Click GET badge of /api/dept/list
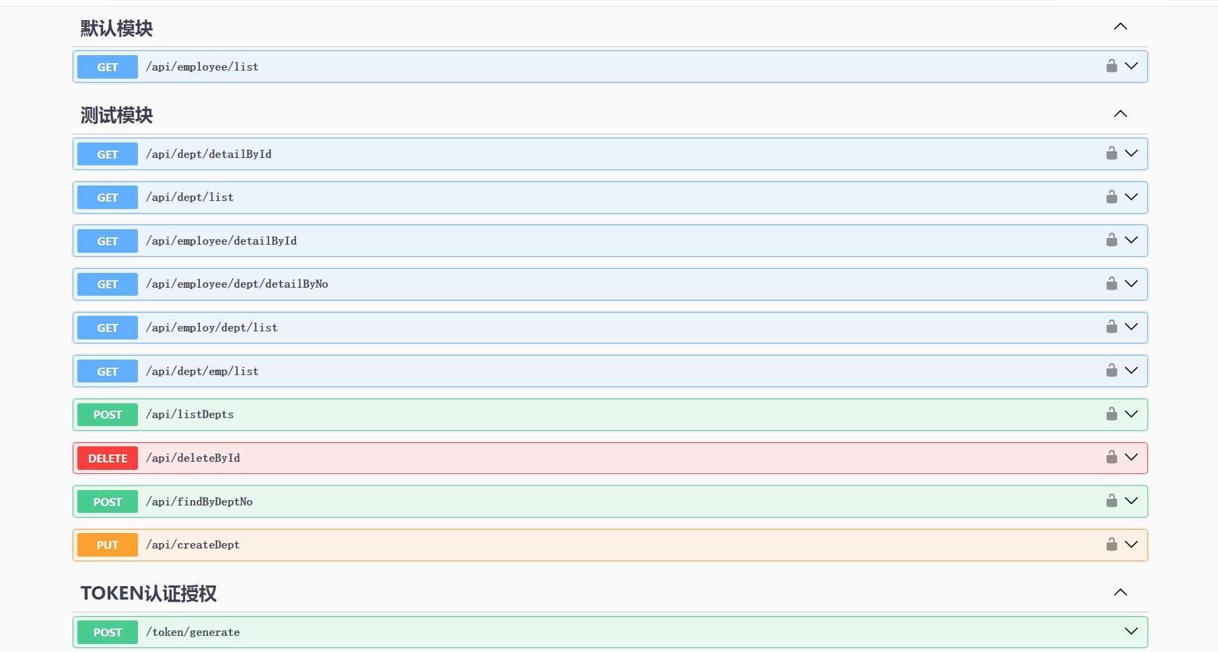 click(108, 198)
